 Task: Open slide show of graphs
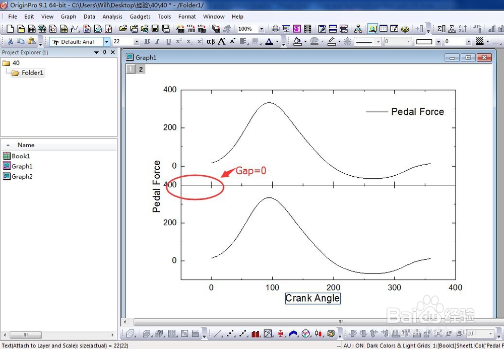[x=286, y=29]
